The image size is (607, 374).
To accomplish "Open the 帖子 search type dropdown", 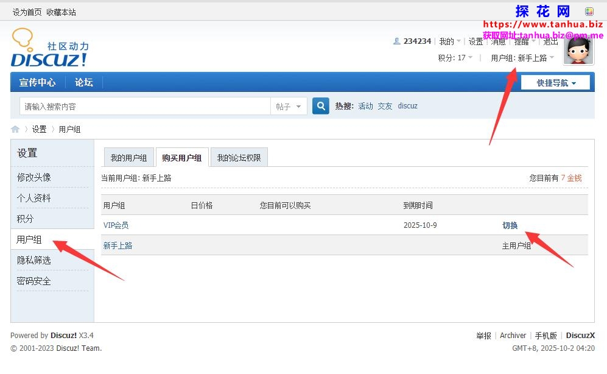I will (x=289, y=107).
